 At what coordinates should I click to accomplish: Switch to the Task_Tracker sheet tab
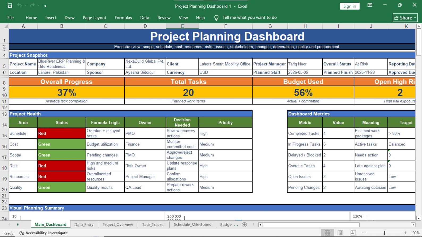pyautogui.click(x=153, y=225)
